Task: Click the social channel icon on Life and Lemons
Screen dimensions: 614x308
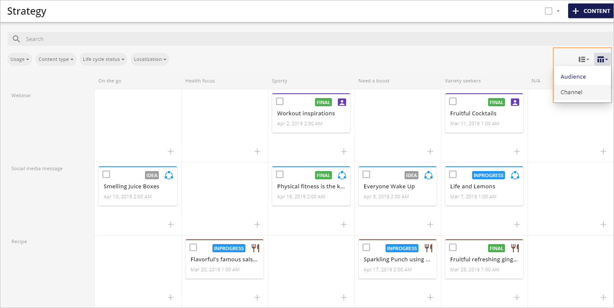Action: coord(515,175)
